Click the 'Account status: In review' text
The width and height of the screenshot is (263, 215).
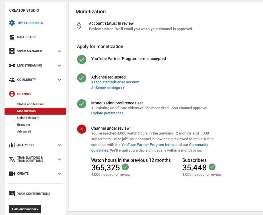[x=111, y=23]
